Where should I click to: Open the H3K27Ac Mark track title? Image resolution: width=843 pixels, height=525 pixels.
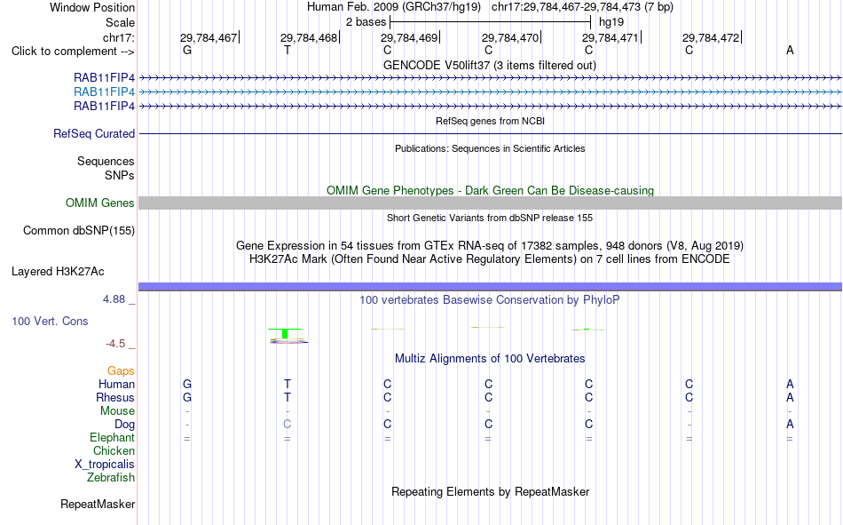(x=490, y=259)
